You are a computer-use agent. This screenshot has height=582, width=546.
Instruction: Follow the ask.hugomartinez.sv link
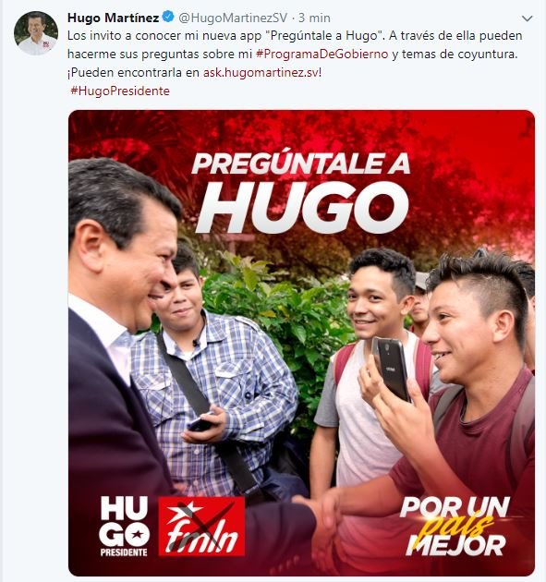pos(261,72)
